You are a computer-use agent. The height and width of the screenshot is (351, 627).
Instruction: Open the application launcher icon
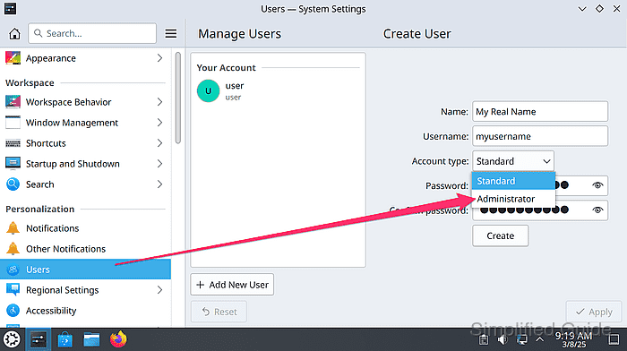12,339
